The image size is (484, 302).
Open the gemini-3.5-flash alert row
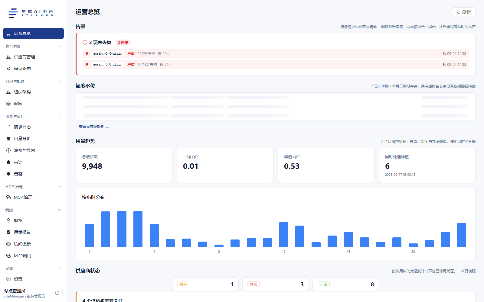[276, 64]
